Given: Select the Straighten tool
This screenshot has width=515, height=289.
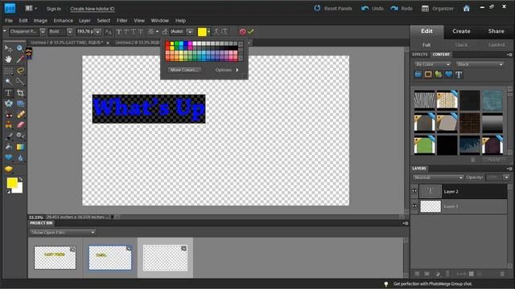Looking at the screenshot, I should coord(20,104).
